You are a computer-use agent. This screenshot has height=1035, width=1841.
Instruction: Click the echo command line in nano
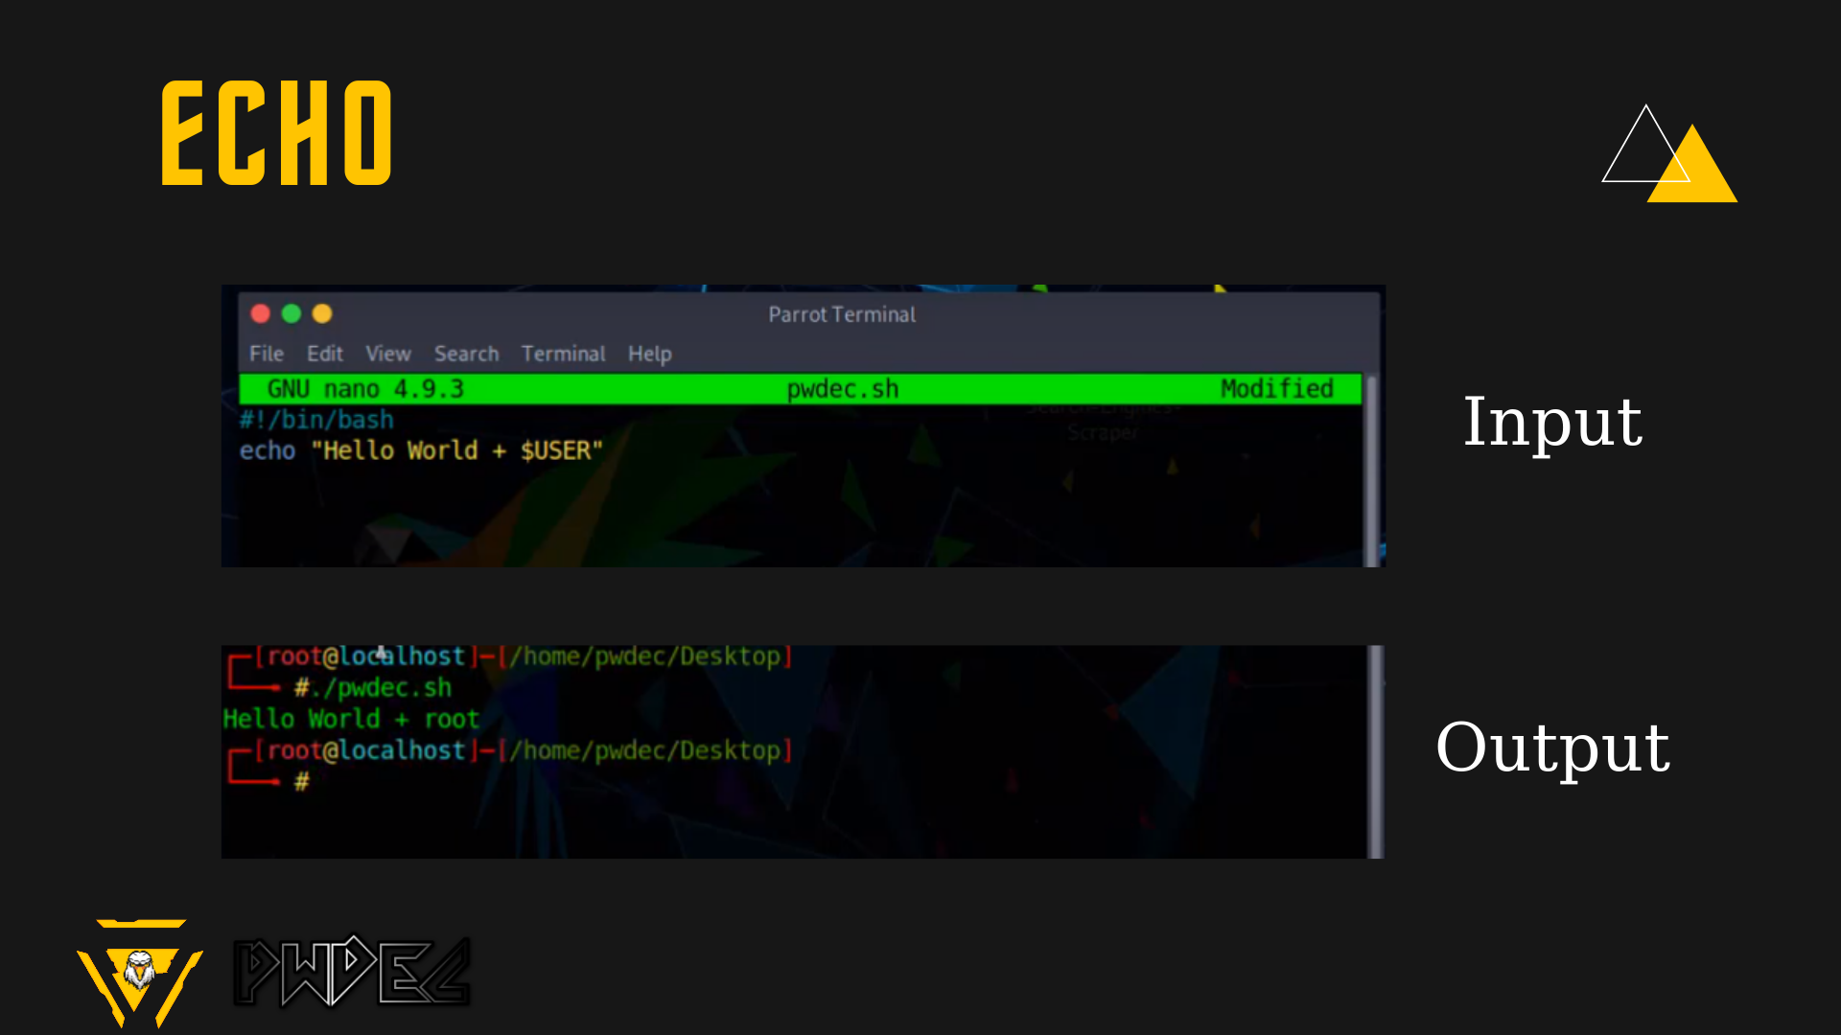pos(421,450)
